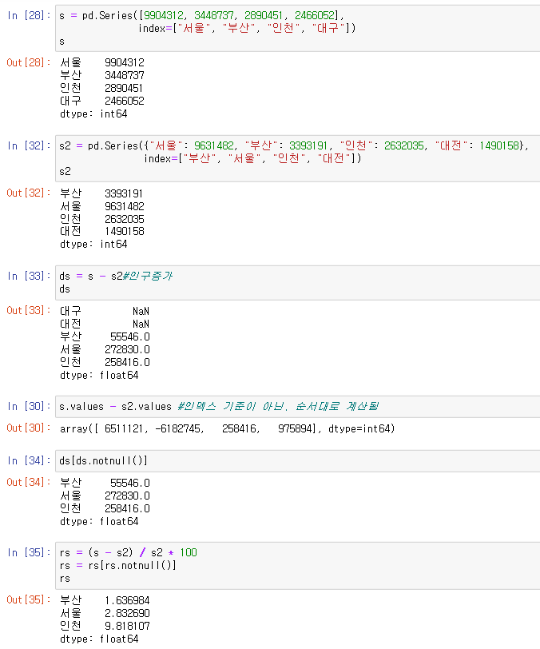Image resolution: width=540 pixels, height=649 pixels.
Task: Click the Out [32] prompt label
Action: tap(28, 193)
